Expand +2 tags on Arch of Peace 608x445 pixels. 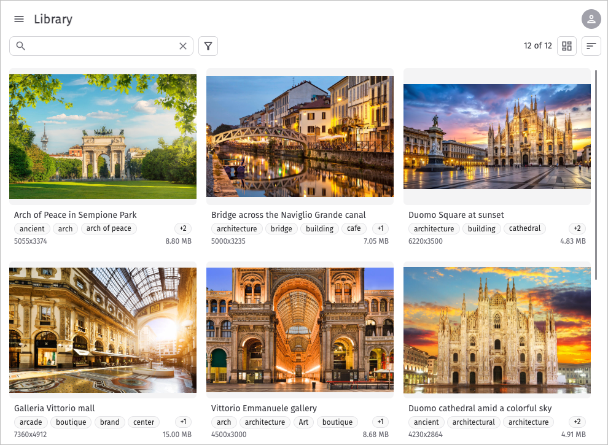tap(182, 228)
